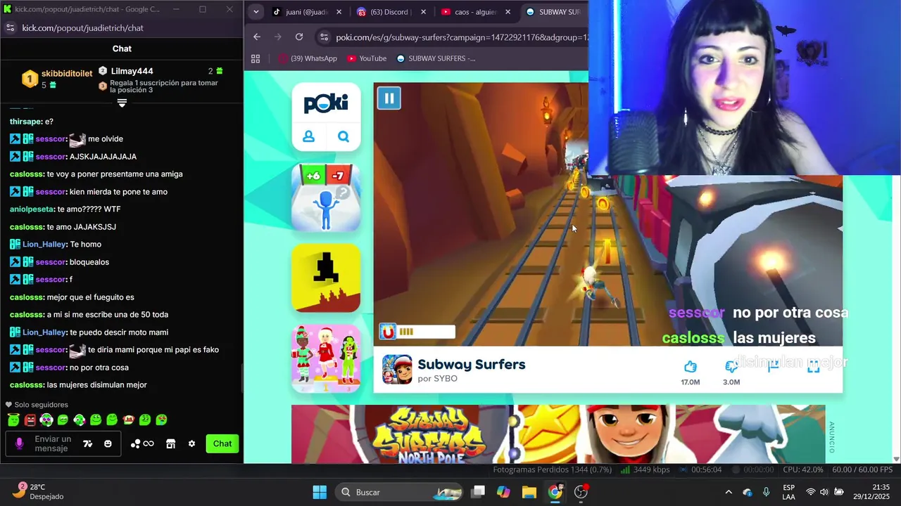Open the YouTube bookmark
The image size is (901, 506).
click(x=367, y=58)
